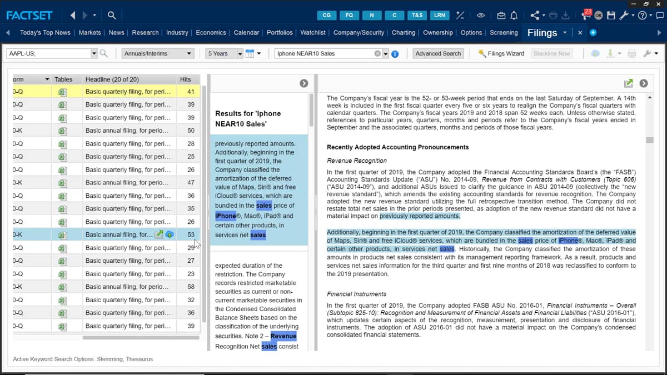Open document in new window icon
The image size is (667, 375).
click(629, 83)
